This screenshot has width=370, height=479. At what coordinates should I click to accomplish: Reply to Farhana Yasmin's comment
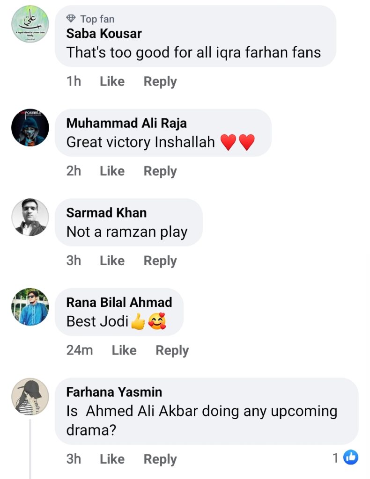(x=160, y=459)
